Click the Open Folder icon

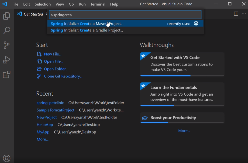point(39,69)
